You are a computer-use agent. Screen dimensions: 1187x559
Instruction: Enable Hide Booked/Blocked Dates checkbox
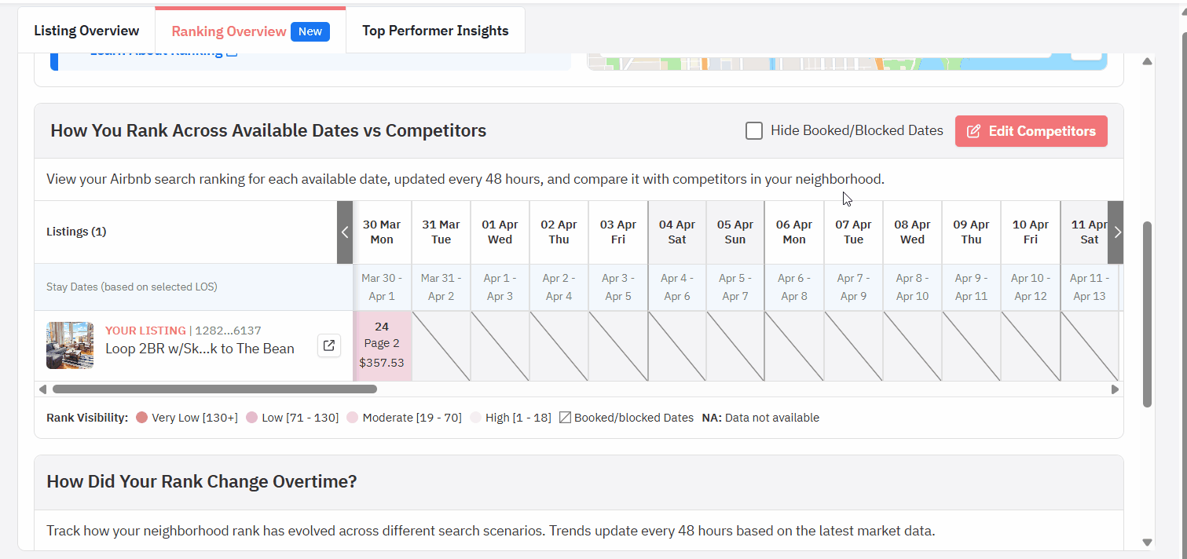click(754, 131)
